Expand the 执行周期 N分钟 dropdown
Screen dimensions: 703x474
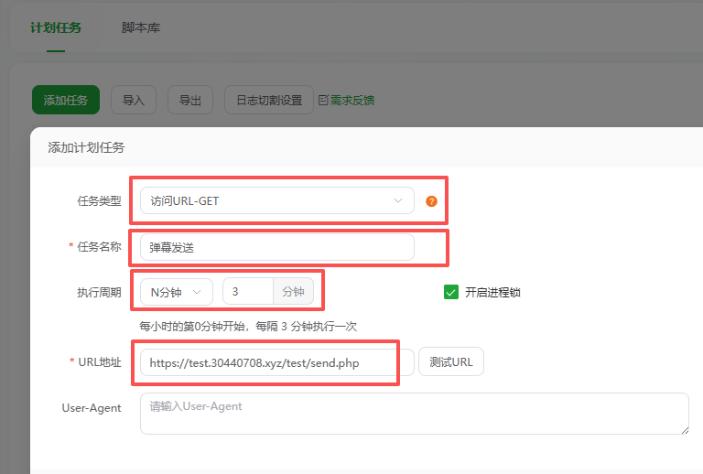click(176, 292)
